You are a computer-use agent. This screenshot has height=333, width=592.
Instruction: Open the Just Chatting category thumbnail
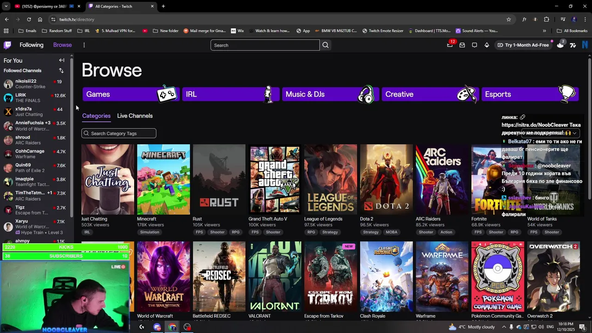pyautogui.click(x=108, y=179)
